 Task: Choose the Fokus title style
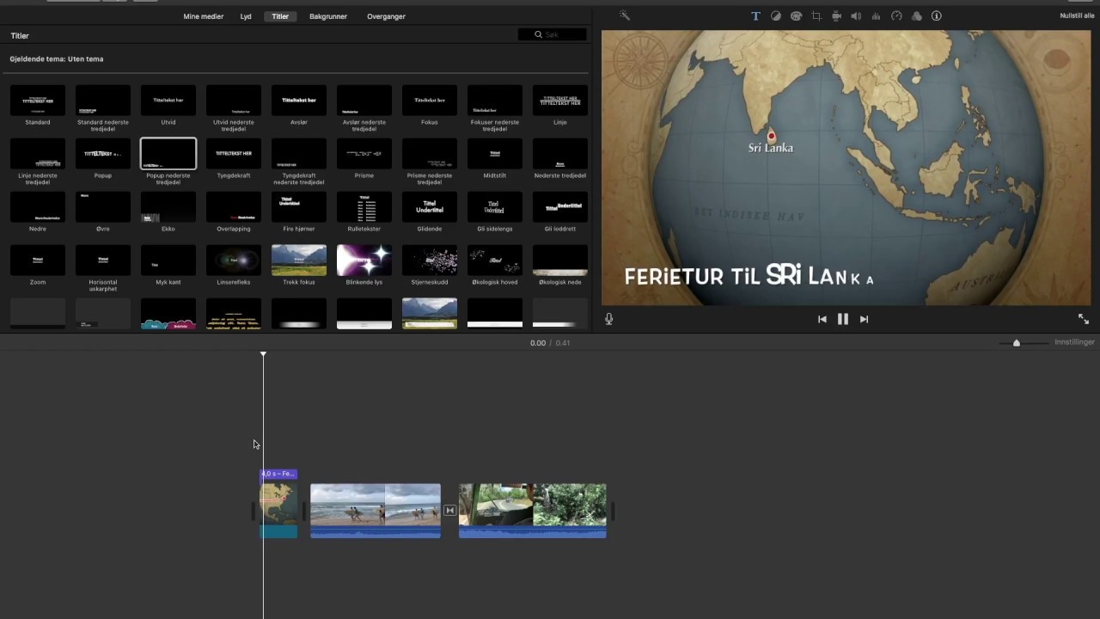[430, 101]
